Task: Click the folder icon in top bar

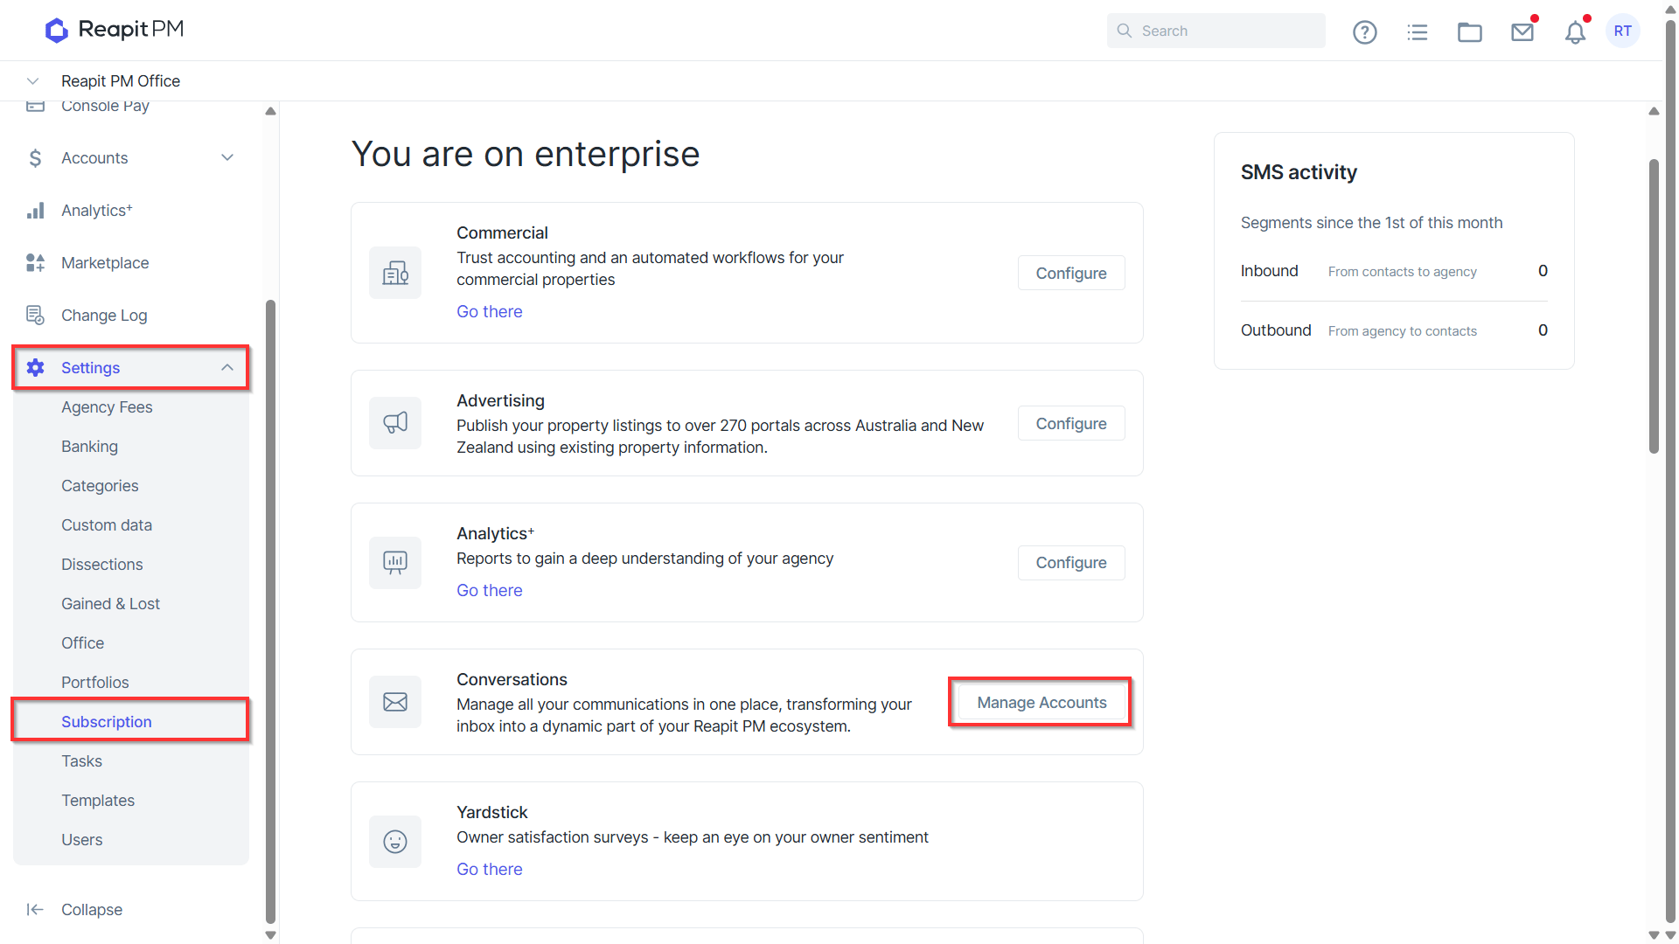Action: tap(1469, 31)
